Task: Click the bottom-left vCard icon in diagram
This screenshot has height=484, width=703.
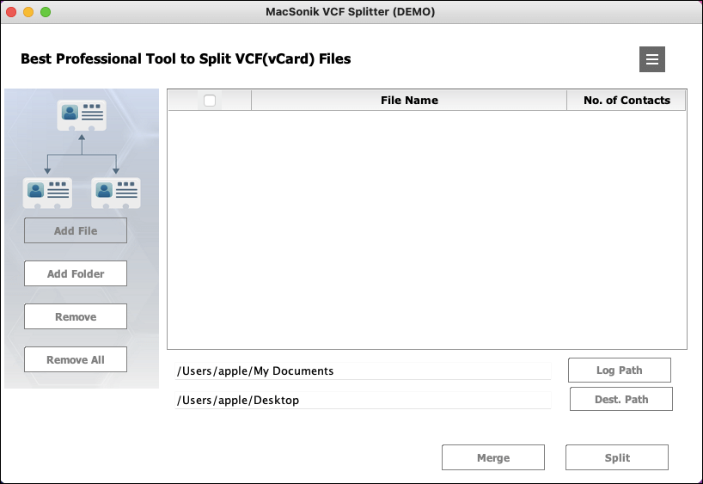Action: click(x=47, y=193)
